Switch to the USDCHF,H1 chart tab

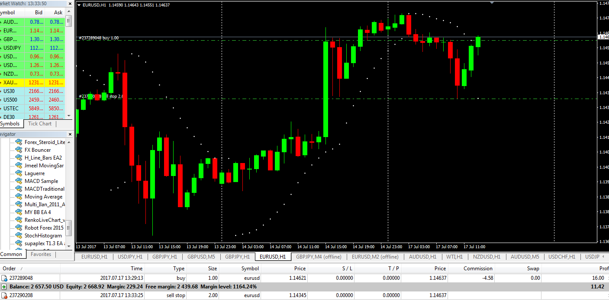562,256
